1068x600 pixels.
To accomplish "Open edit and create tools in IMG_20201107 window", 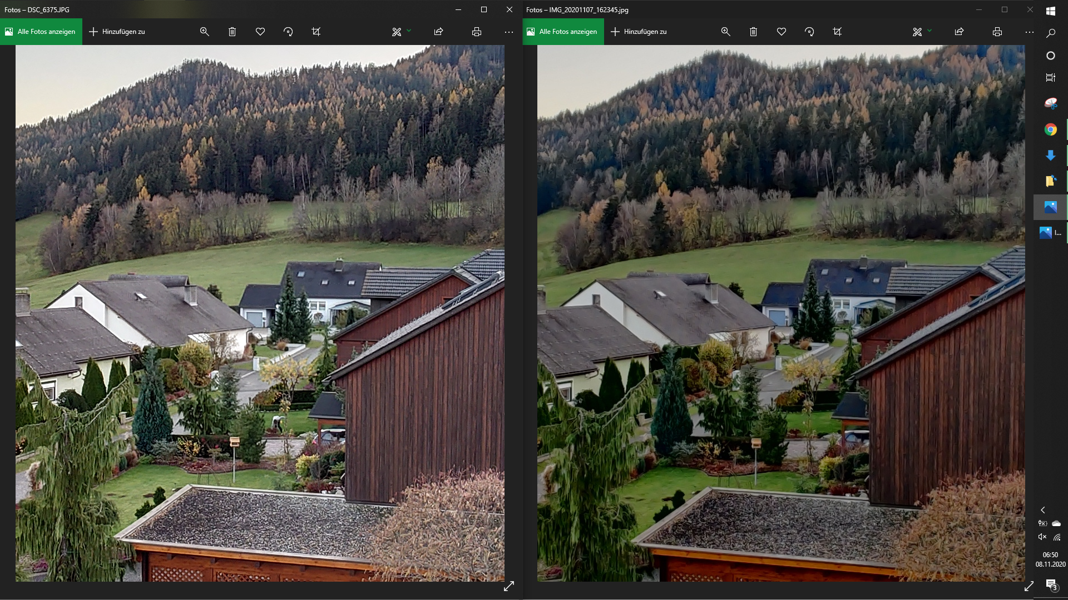I will point(917,32).
